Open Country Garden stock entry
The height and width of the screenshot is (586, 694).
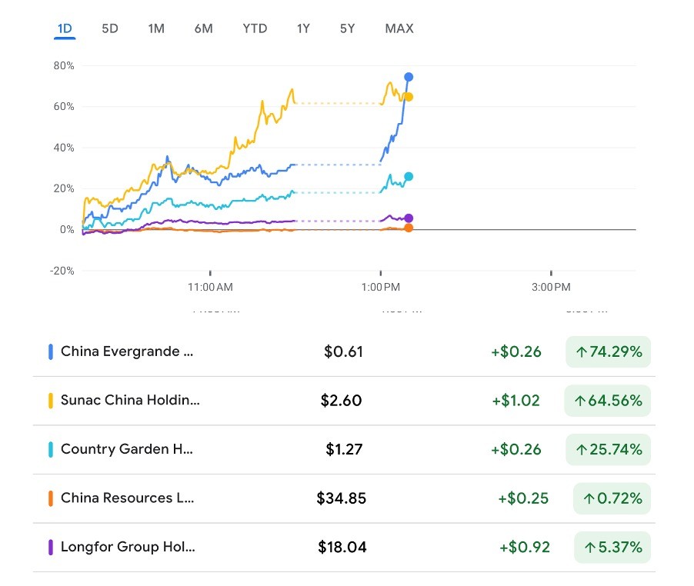[x=127, y=449]
